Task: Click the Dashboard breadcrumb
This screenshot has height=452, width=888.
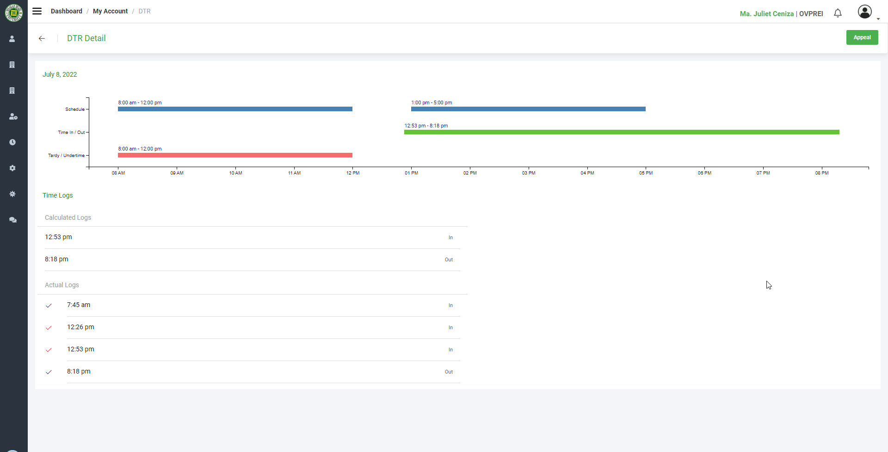Action: pyautogui.click(x=66, y=11)
